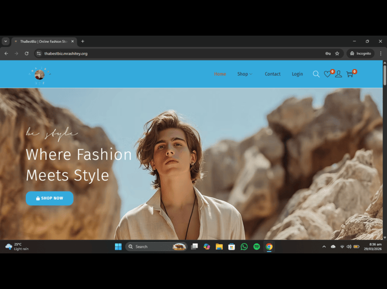Reload the page with refresh icon
The height and width of the screenshot is (289, 387).
(26, 54)
